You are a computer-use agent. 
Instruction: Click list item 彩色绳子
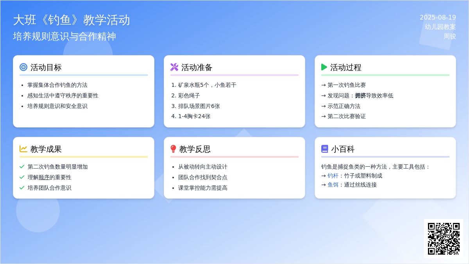click(189, 95)
